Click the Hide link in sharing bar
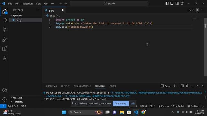 click(x=133, y=103)
